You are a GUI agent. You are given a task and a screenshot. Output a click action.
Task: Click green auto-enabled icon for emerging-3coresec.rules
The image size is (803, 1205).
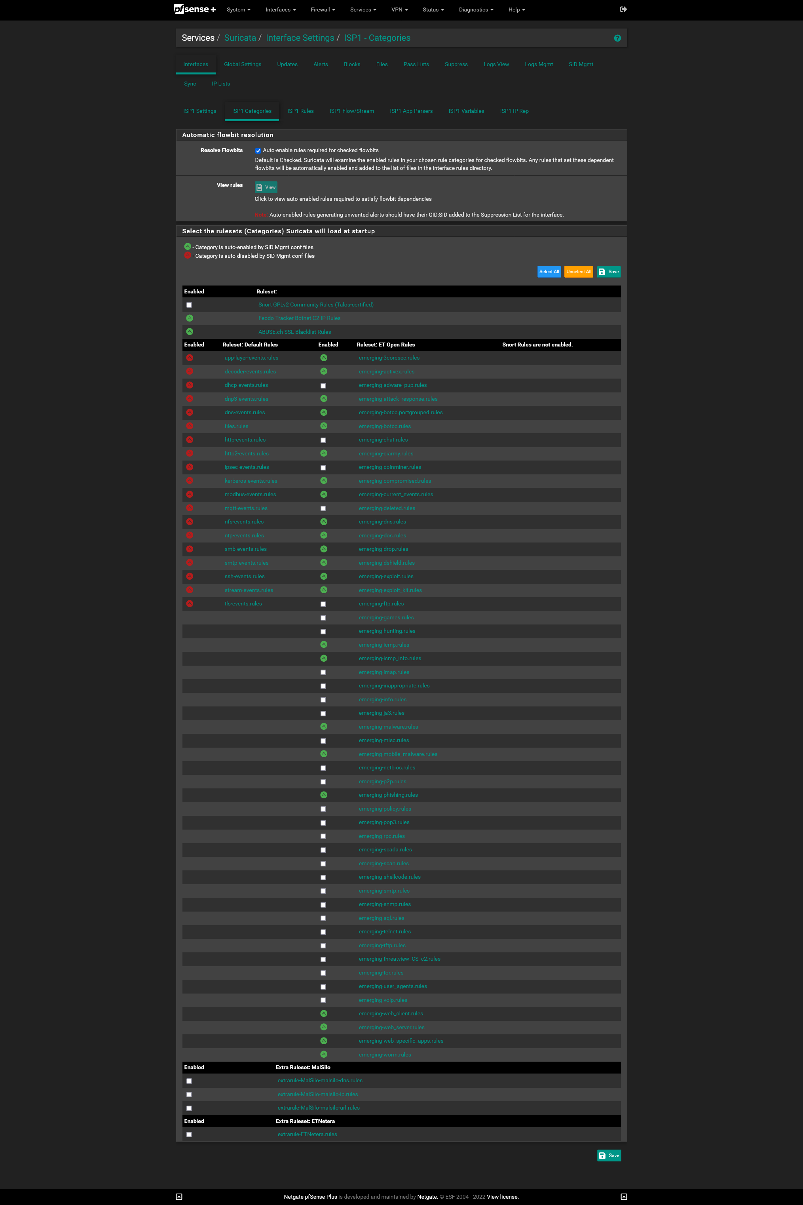[324, 358]
